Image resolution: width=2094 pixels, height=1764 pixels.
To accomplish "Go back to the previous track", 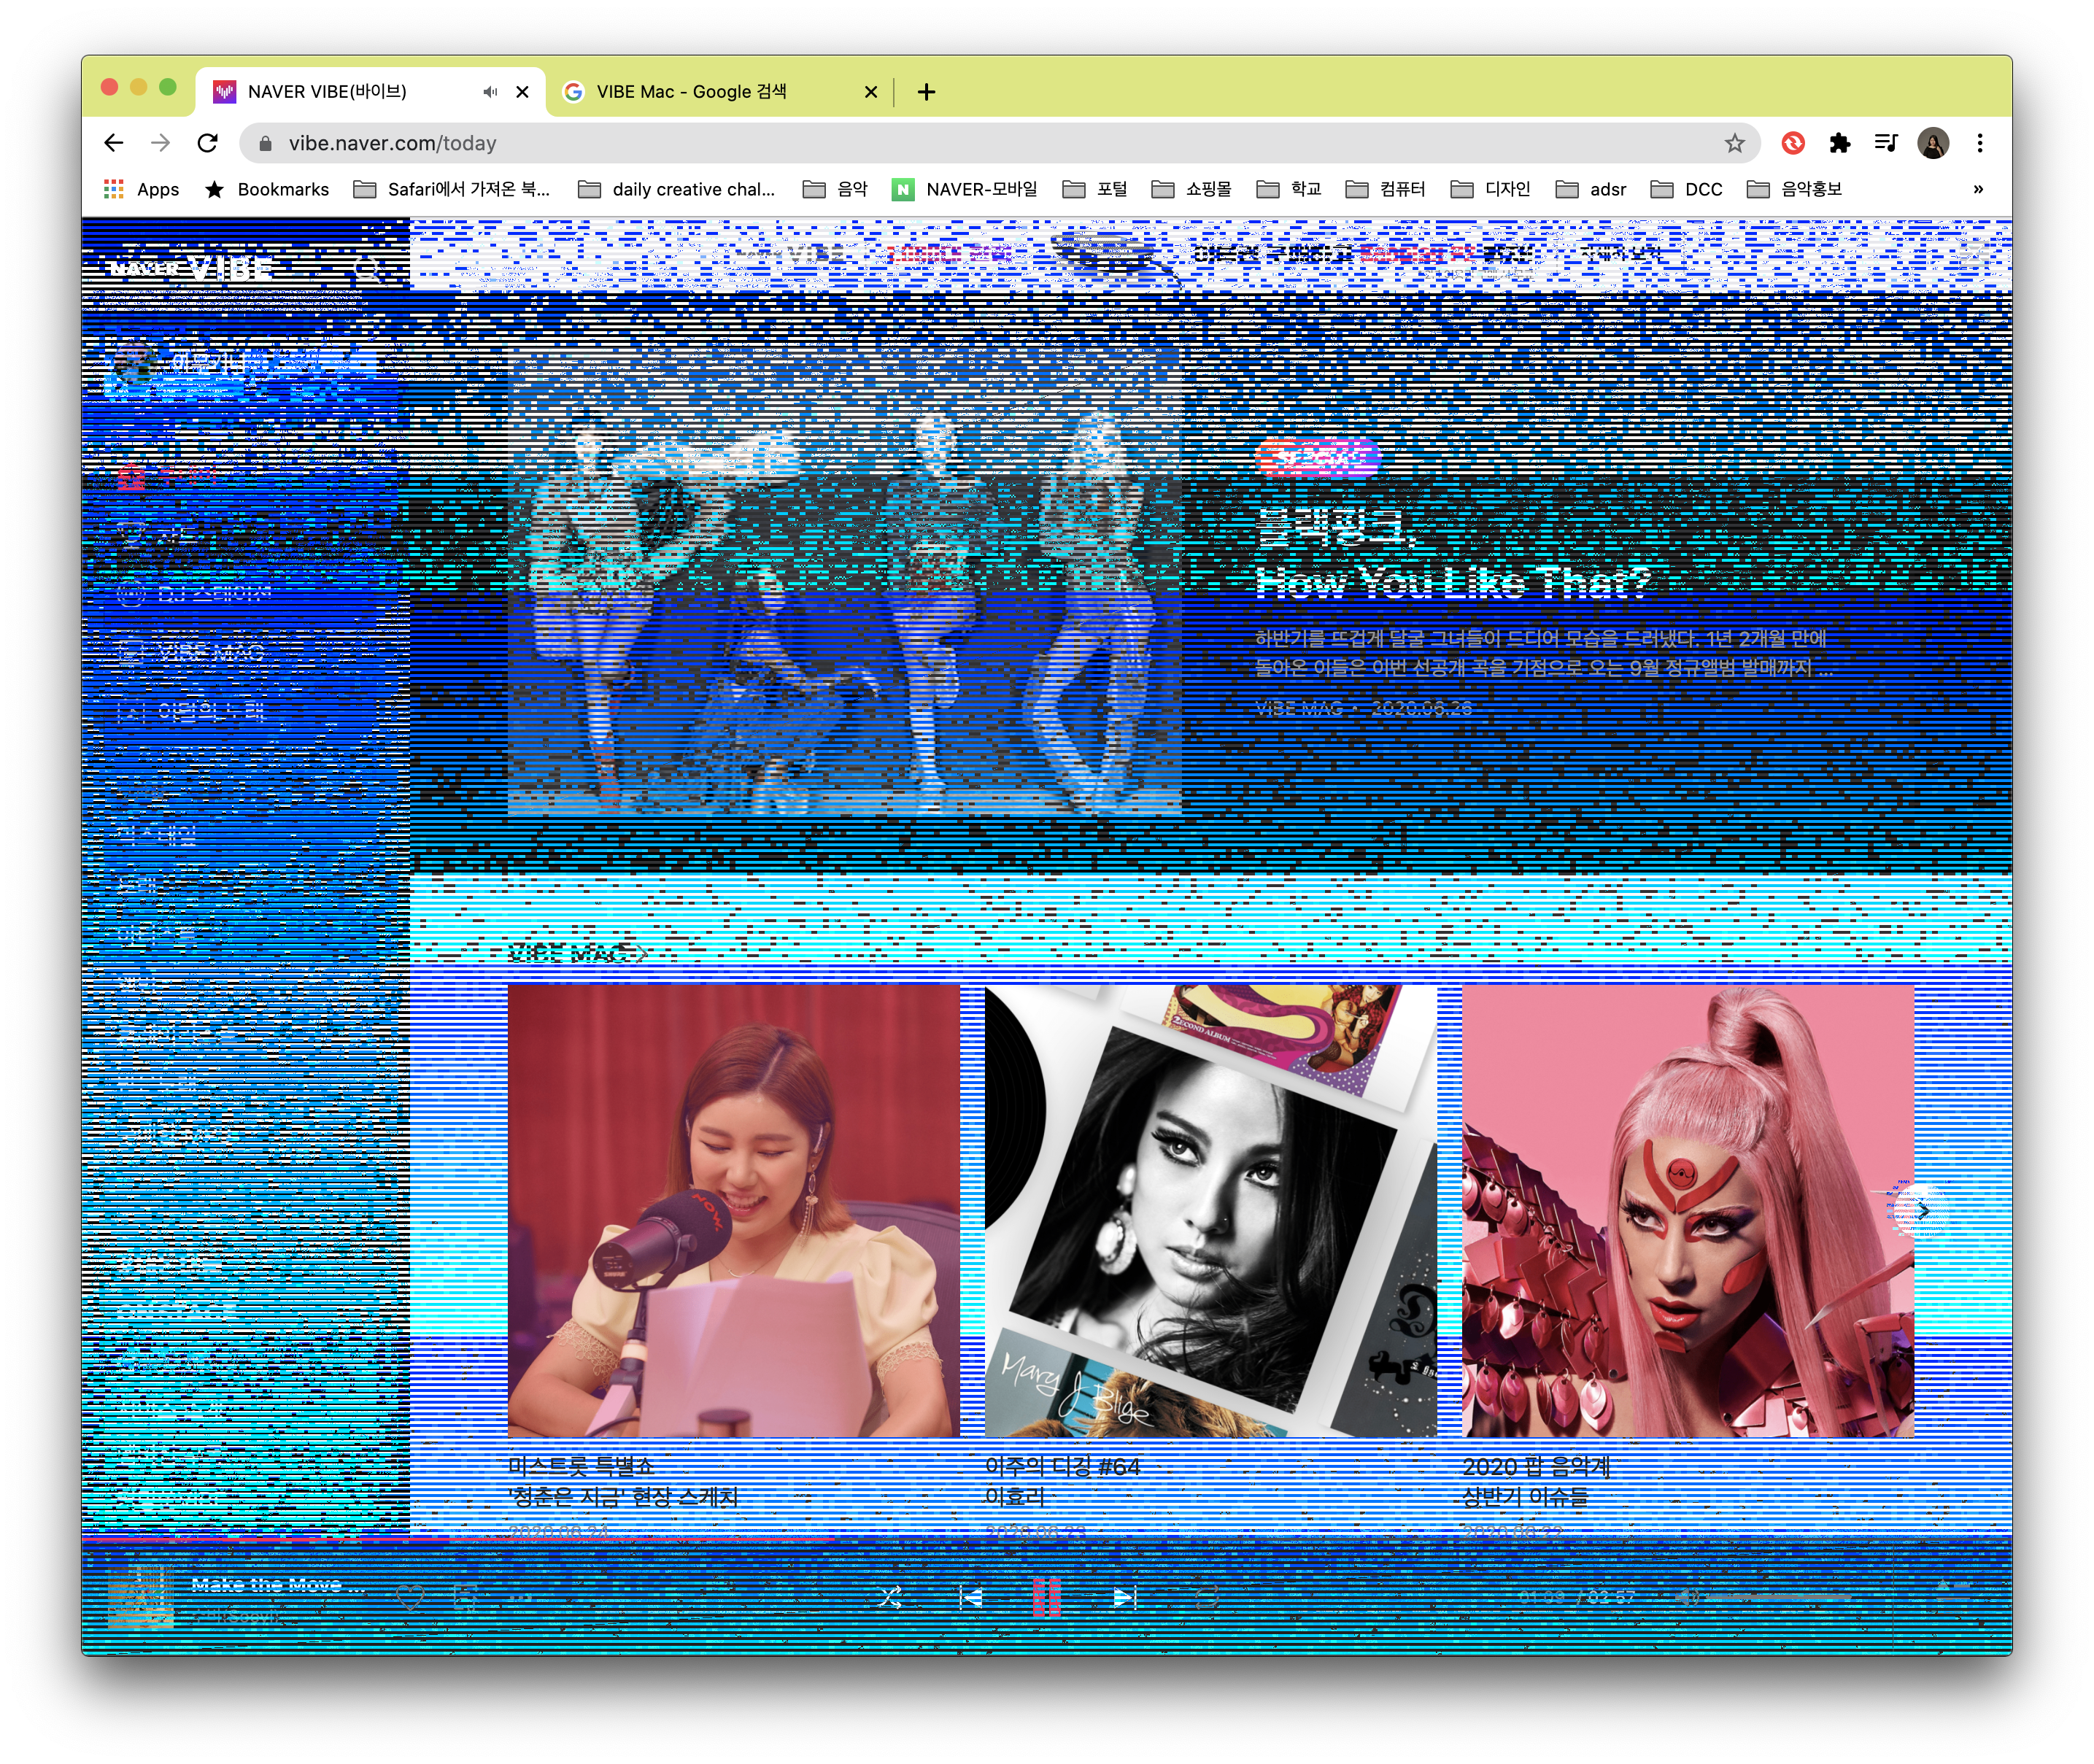I will tap(971, 1597).
